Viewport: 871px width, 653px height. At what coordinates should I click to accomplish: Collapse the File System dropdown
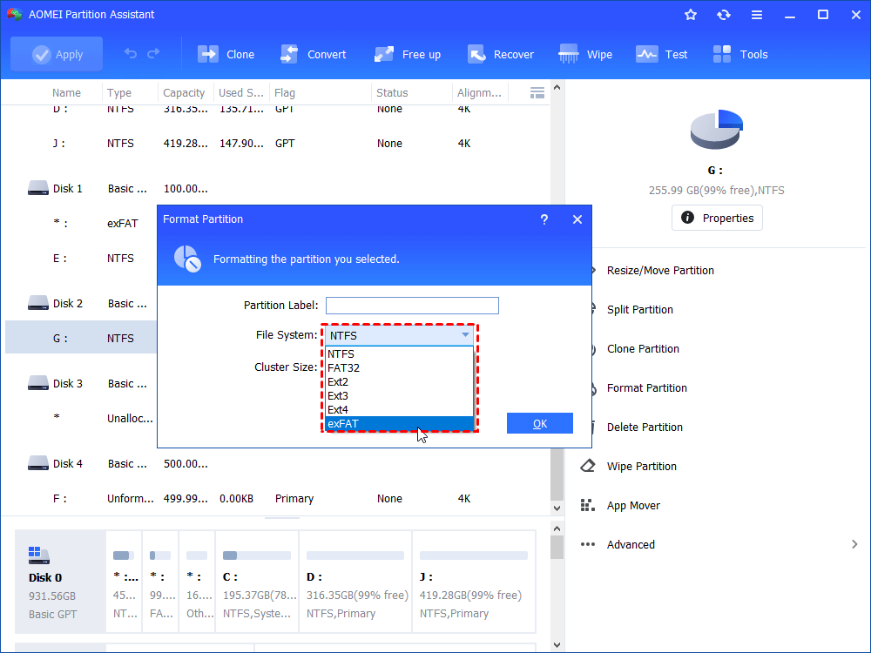(465, 335)
